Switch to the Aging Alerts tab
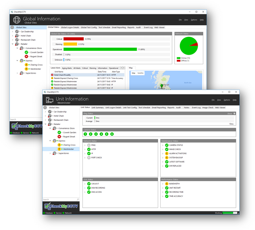This screenshot has width=255, height=230. point(67,68)
